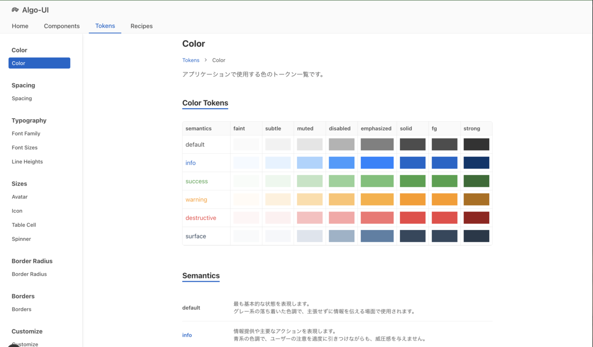Click default strong dark swatch
This screenshot has height=347, width=593.
point(476,144)
